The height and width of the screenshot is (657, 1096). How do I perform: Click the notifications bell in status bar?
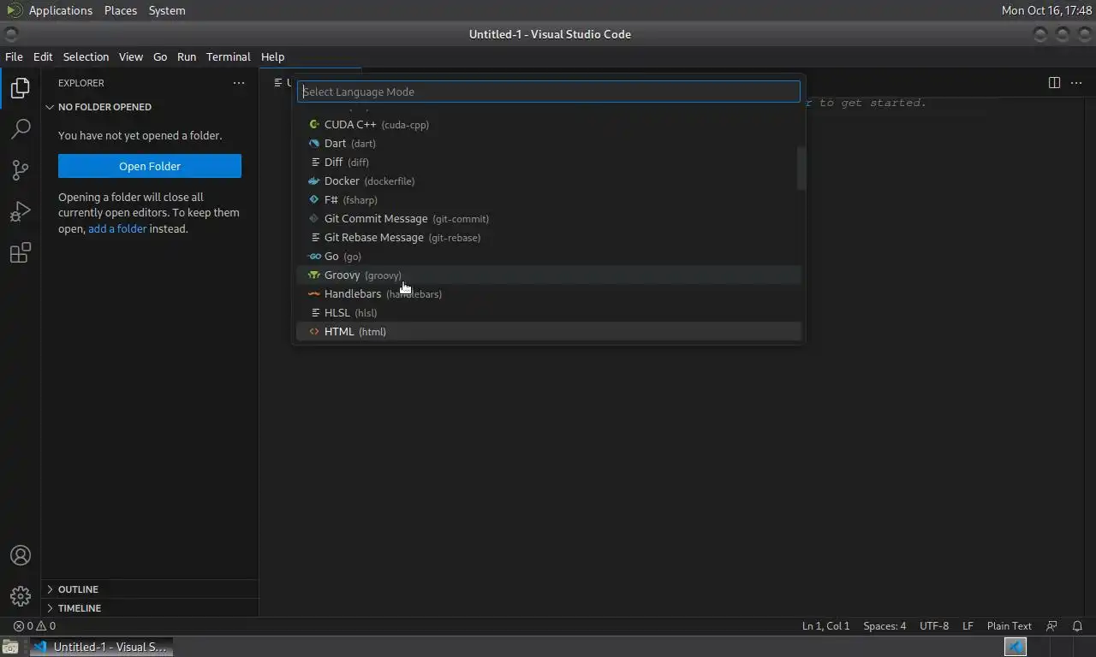(x=1078, y=626)
